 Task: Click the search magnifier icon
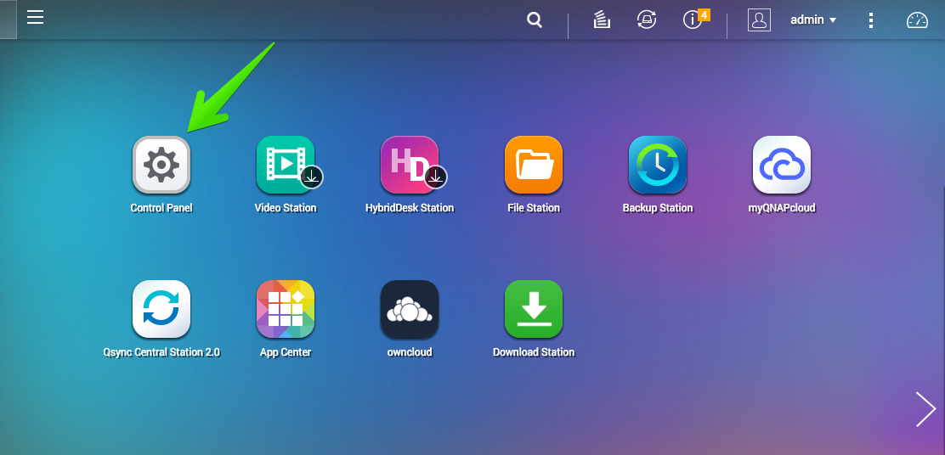(x=535, y=20)
